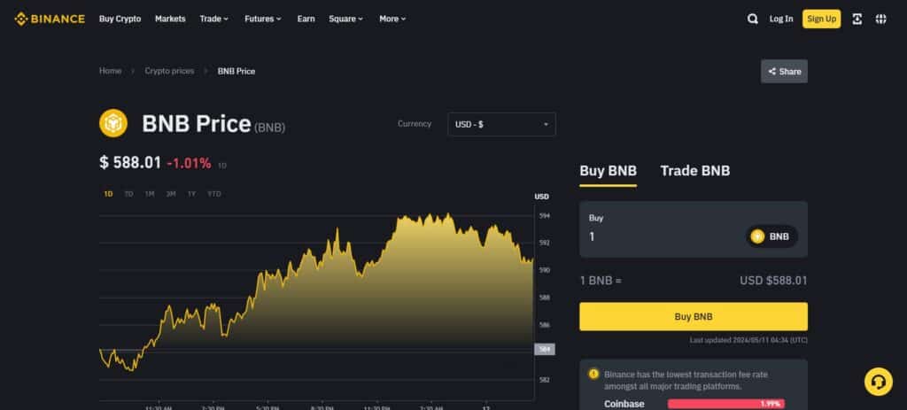Open the Currency USD - $ dropdown
907x410 pixels.
(501, 124)
